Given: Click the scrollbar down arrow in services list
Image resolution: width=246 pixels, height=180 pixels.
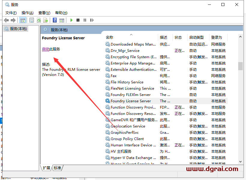Looking at the screenshot, I should coord(240,161).
